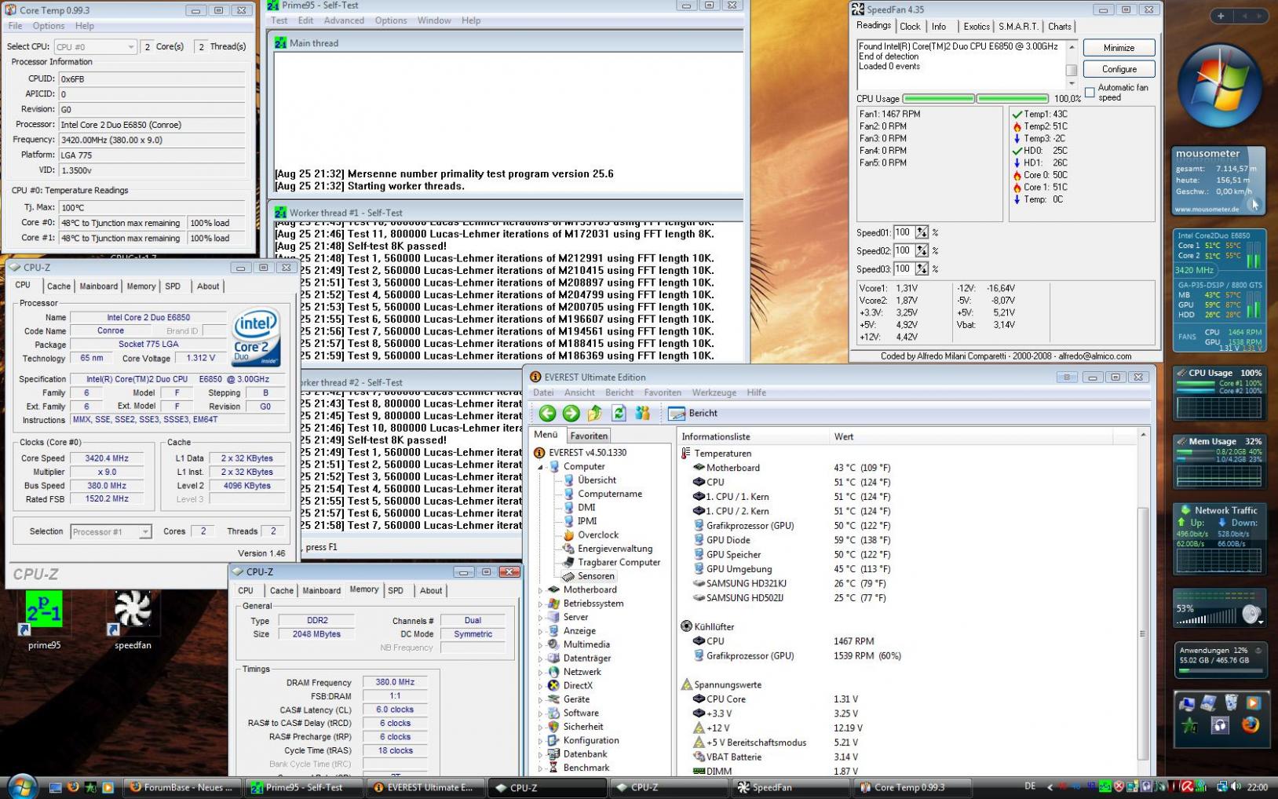Viewport: 1278px width, 799px height.
Task: Click the Configure button in SpeedFan
Action: click(1119, 69)
